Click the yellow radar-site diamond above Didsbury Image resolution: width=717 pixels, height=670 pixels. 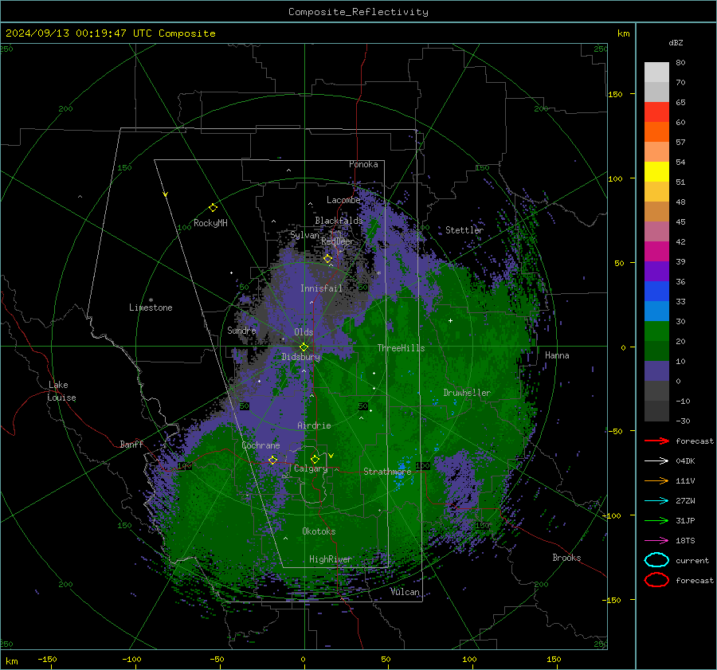click(304, 347)
